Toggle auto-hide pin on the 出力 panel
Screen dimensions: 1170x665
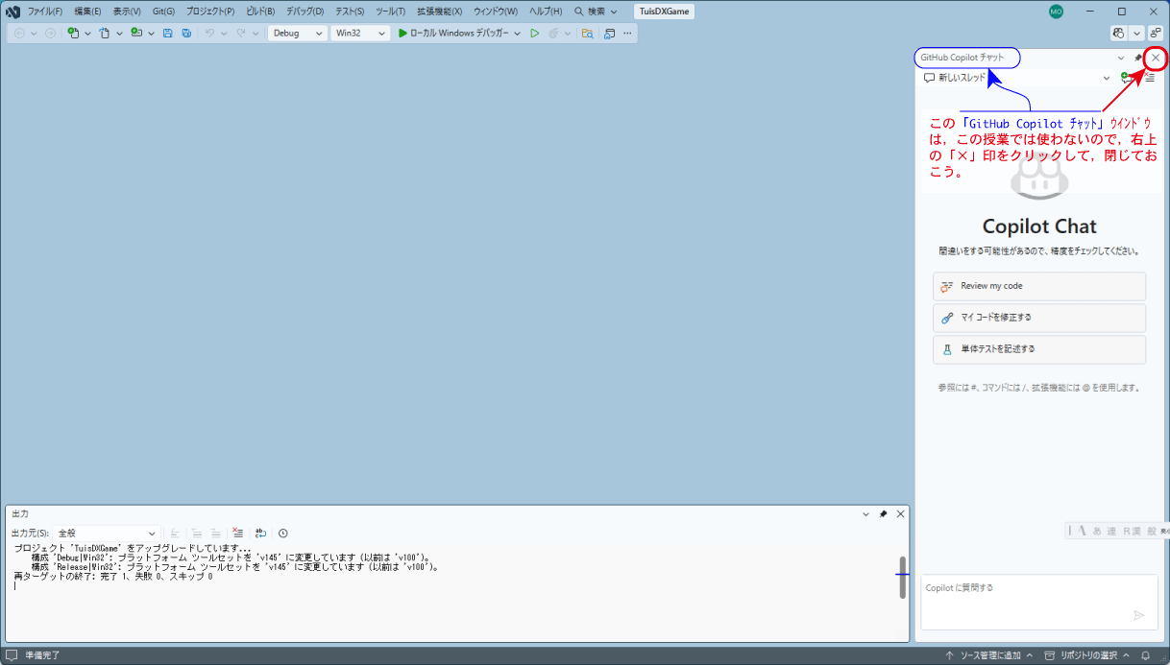883,514
